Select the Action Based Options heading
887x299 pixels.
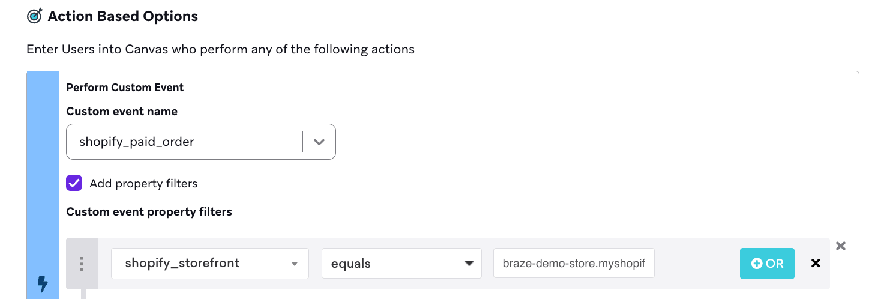click(x=123, y=17)
